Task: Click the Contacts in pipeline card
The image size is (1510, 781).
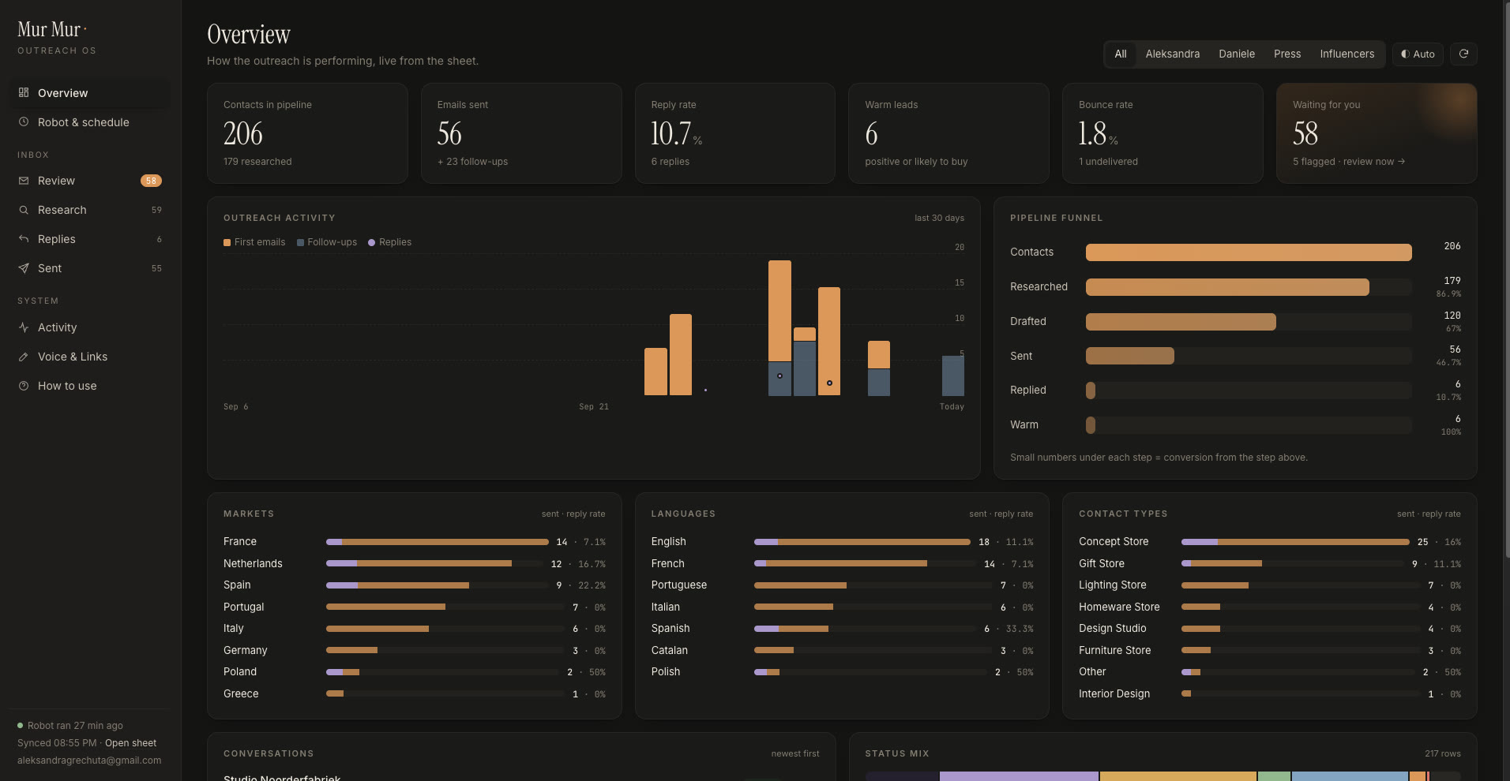Action: pyautogui.click(x=307, y=133)
